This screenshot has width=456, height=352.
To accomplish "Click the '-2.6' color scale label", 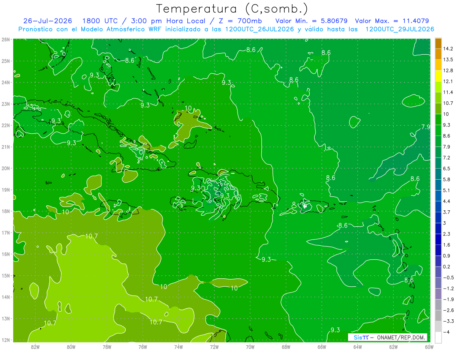I will coord(448,310).
